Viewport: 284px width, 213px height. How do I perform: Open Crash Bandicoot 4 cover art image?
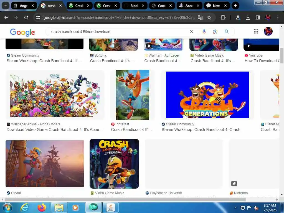point(114,164)
